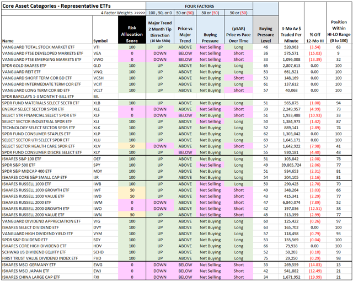
Task: Select 'ISHARES CORE HIGH DIVIDEND ETF' name
Action: [x=34, y=246]
